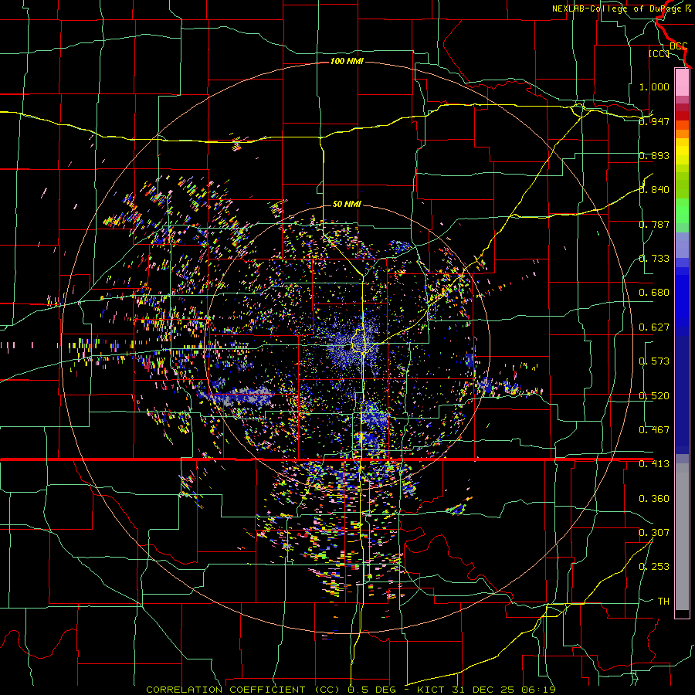695x695 pixels.
Task: Click the Correlation Coefficient caption at the bottom
Action: (x=351, y=690)
